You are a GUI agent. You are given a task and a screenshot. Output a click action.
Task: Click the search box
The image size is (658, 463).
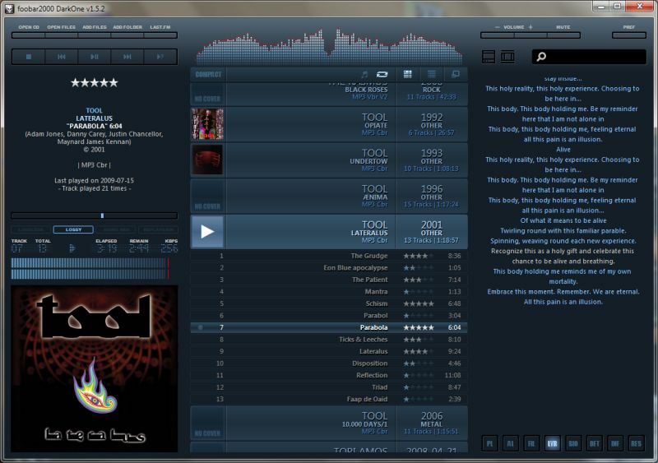tap(589, 57)
